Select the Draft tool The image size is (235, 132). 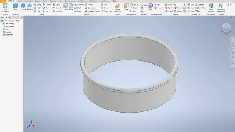(x=77, y=11)
